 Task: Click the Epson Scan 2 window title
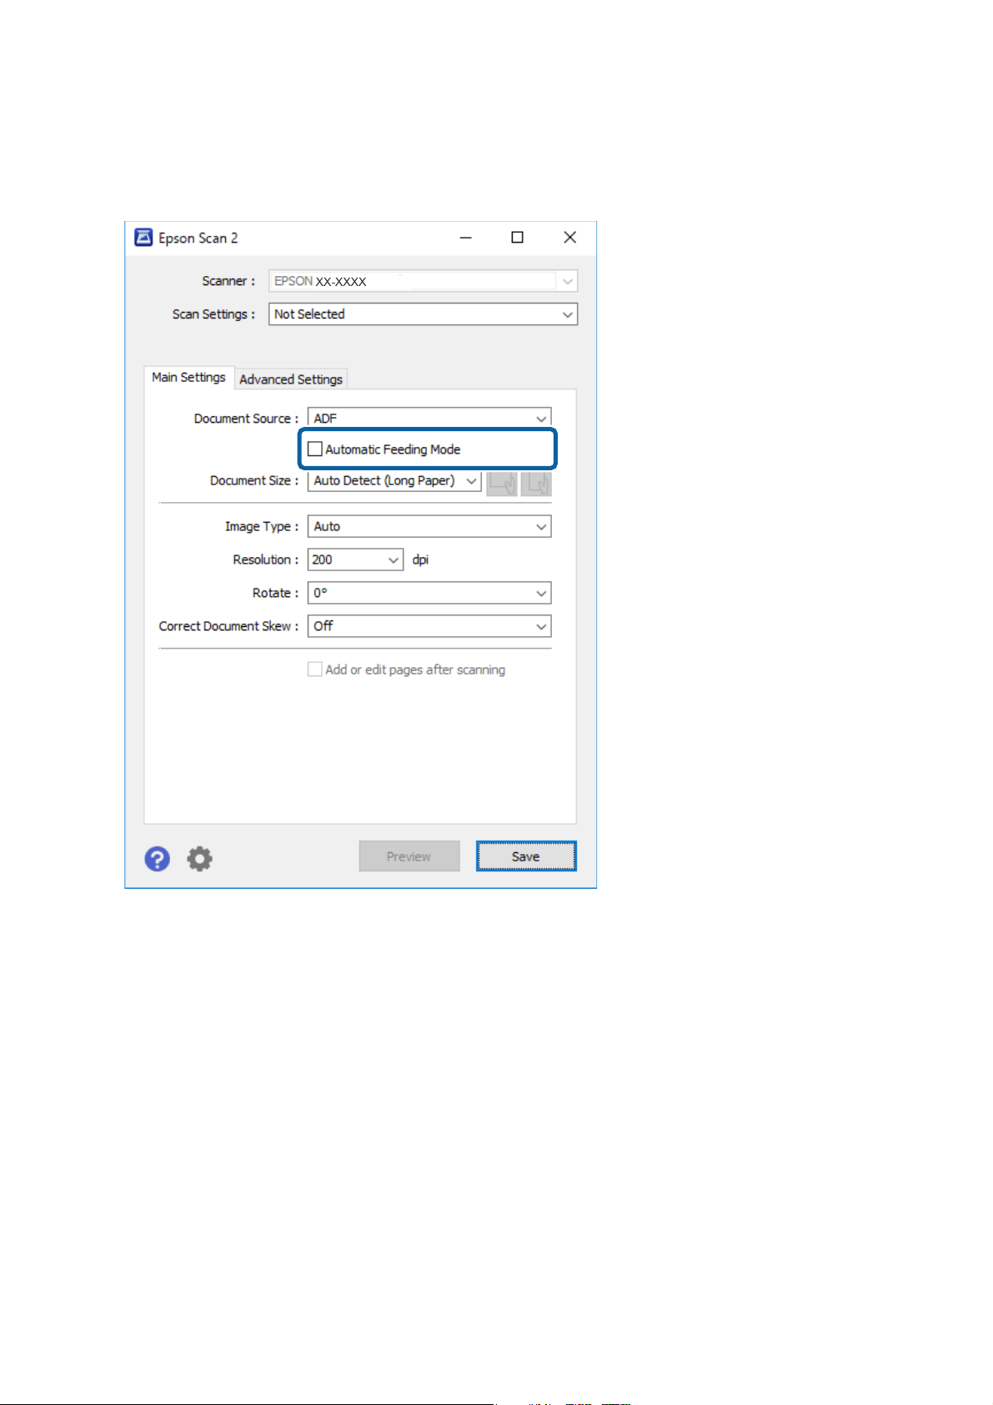[198, 238]
